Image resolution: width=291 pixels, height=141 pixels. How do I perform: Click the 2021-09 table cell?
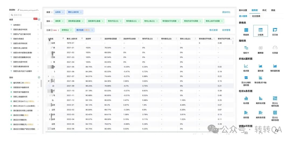71,86
